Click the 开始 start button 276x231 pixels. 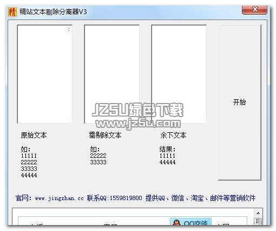(240, 102)
